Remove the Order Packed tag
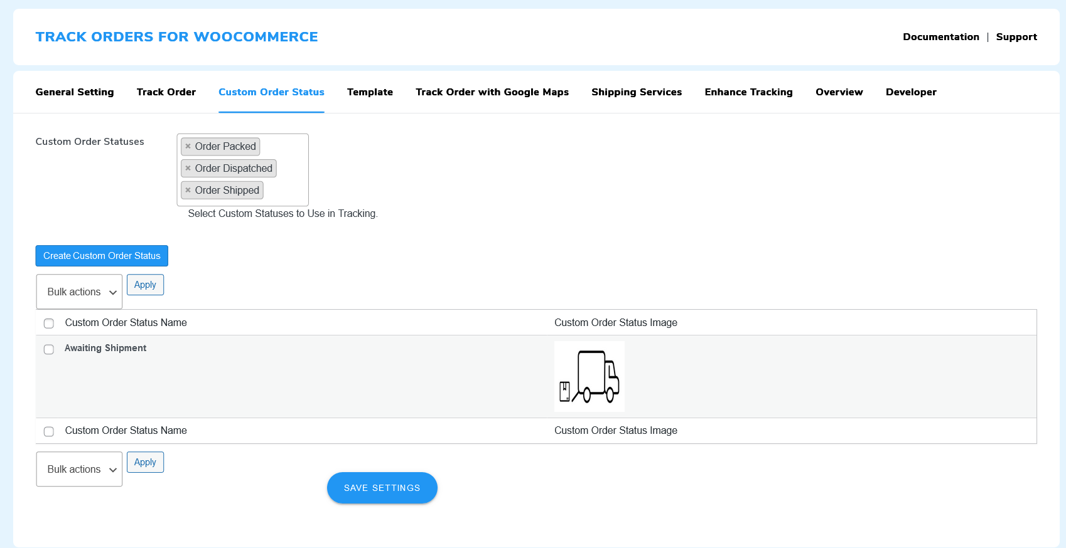The width and height of the screenshot is (1066, 548). [188, 146]
